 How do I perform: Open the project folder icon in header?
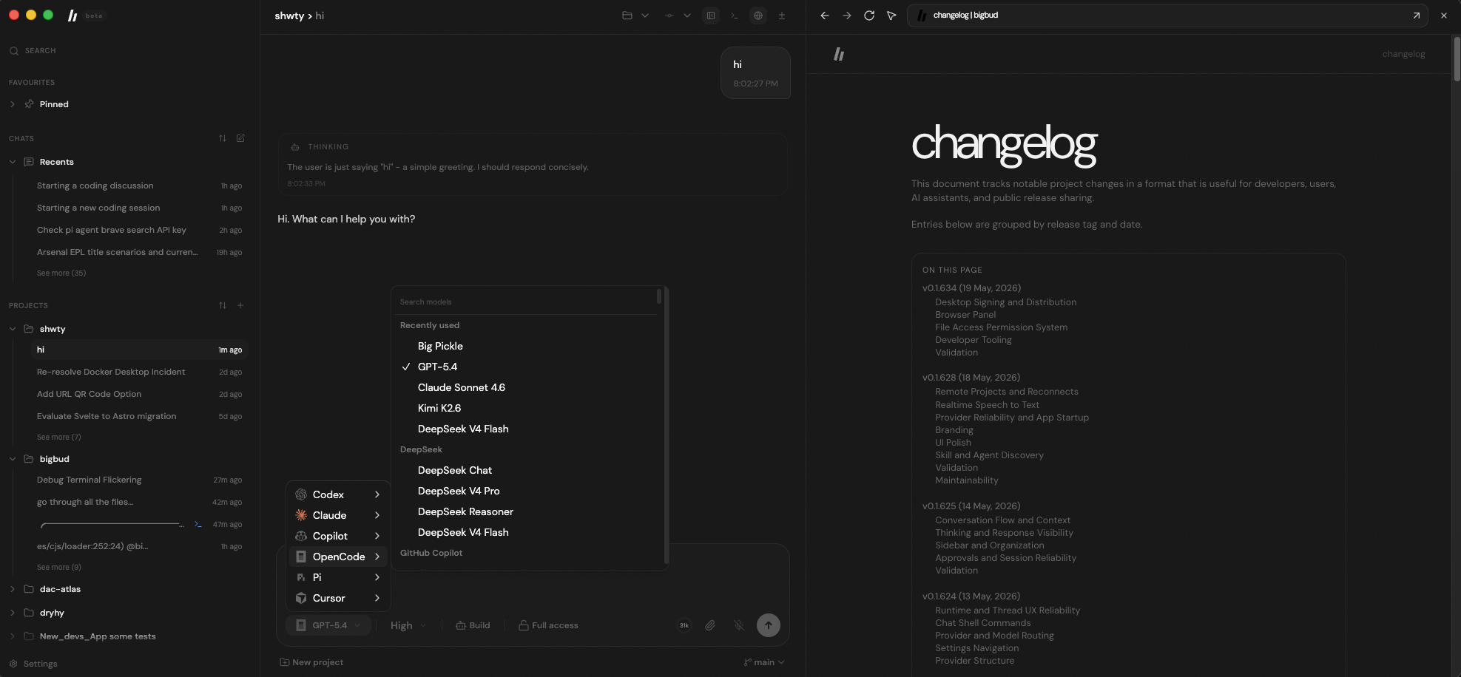click(627, 16)
